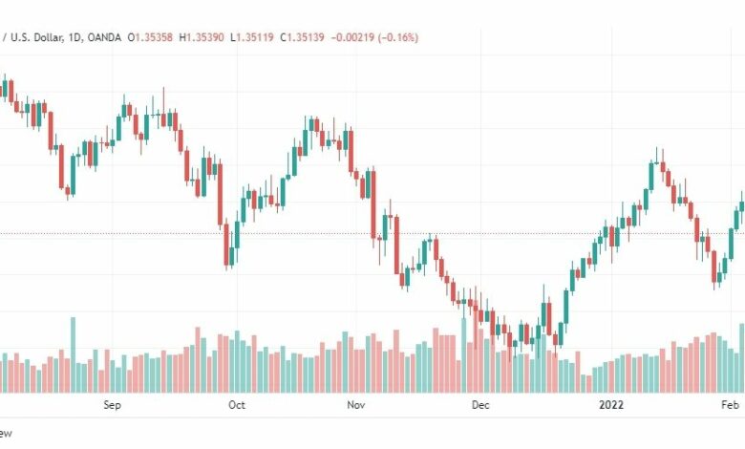Click the Feb label on the time axis
The image size is (745, 449).
(730, 405)
